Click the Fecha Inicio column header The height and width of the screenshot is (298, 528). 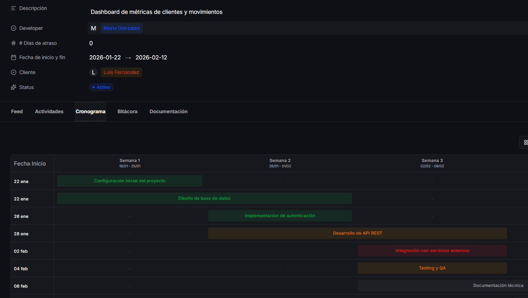pyautogui.click(x=30, y=163)
